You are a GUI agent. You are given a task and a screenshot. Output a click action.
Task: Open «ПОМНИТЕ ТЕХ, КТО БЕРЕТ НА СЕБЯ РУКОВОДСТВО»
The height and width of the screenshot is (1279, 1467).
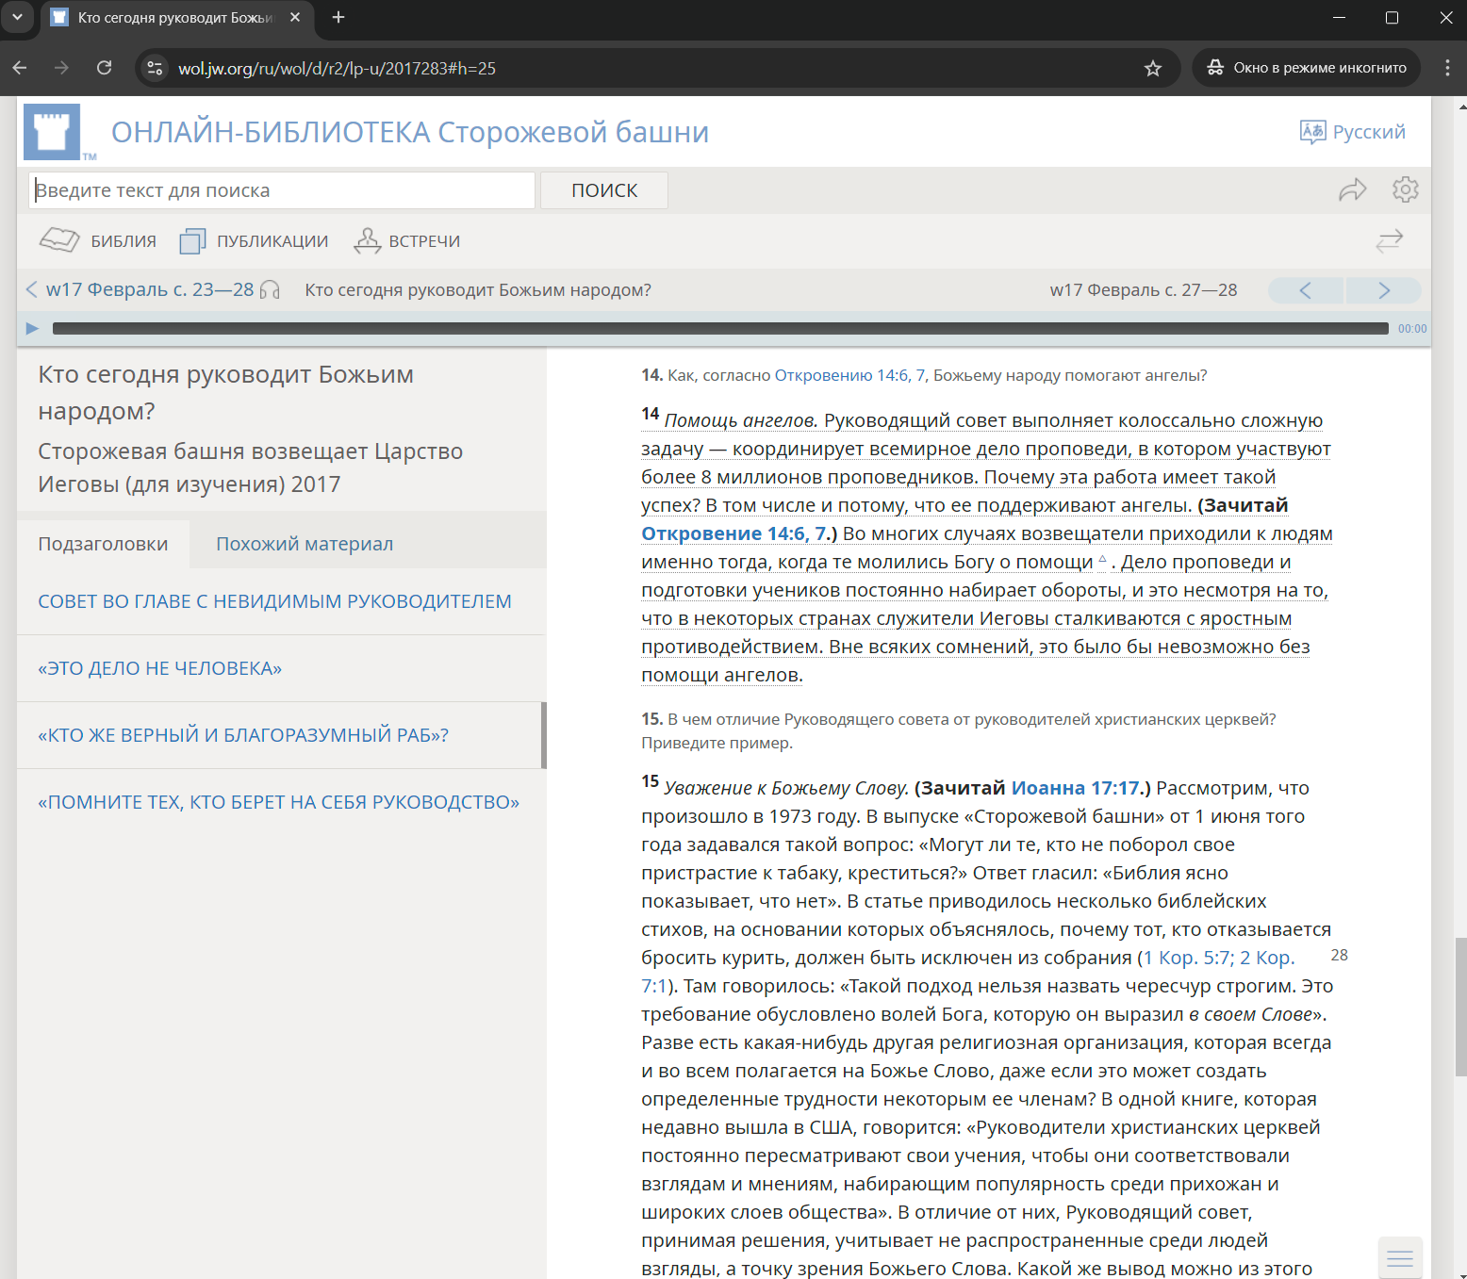(x=278, y=802)
